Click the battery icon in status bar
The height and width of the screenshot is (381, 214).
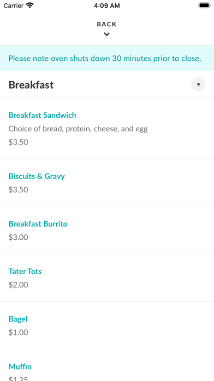point(205,5)
